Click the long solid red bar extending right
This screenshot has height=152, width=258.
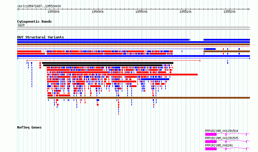coord(152,75)
